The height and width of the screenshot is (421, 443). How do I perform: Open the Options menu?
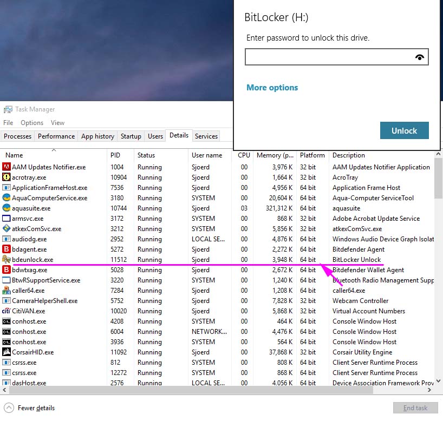(x=32, y=123)
